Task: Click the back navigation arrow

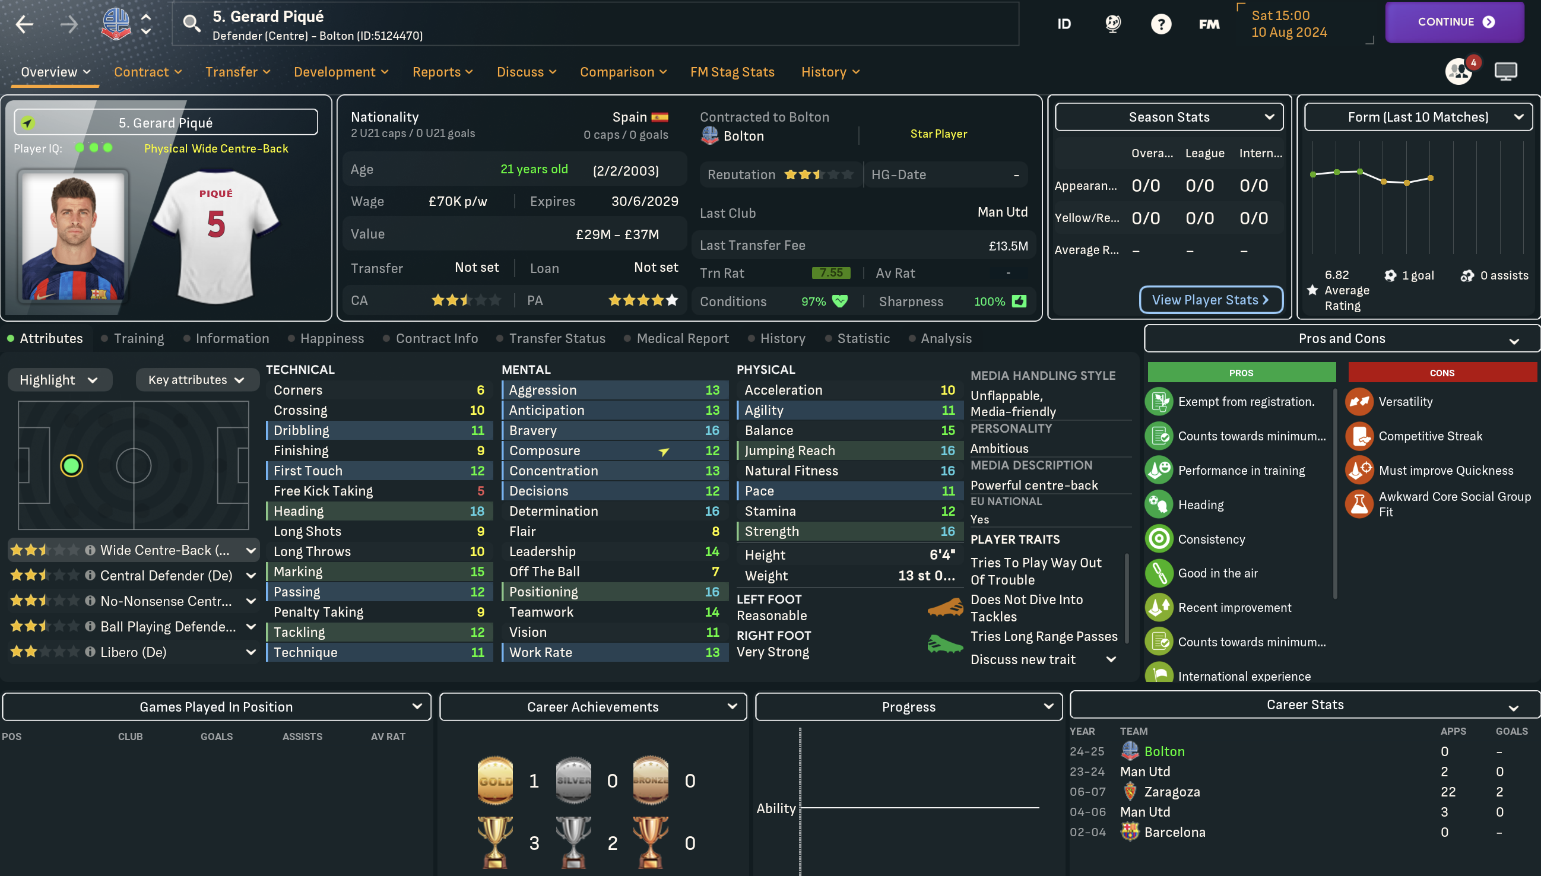Action: point(25,24)
